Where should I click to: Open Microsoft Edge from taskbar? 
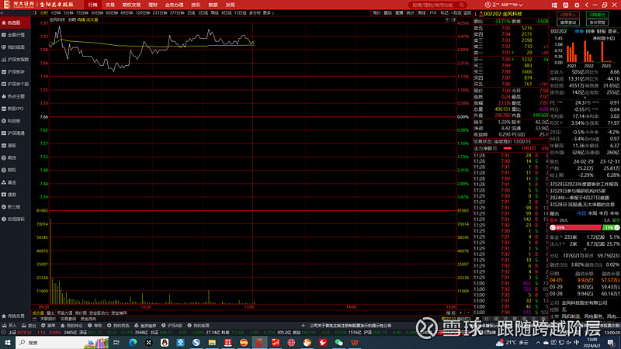tap(133, 343)
